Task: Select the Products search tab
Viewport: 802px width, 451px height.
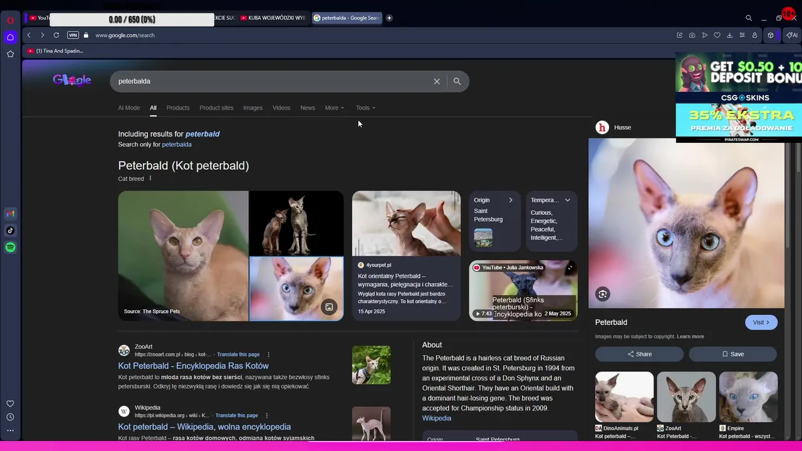Action: point(178,108)
